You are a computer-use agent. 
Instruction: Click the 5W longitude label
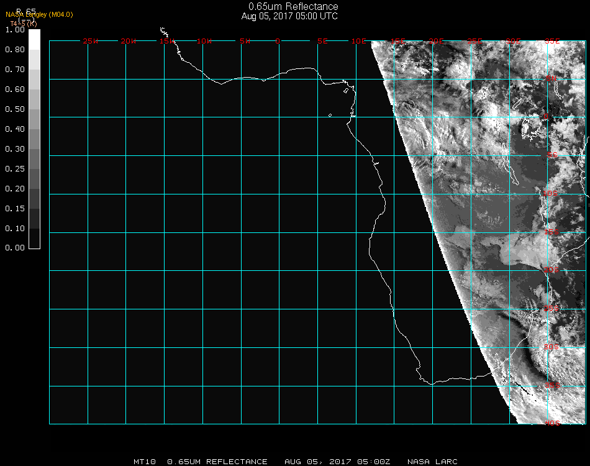pos(245,42)
